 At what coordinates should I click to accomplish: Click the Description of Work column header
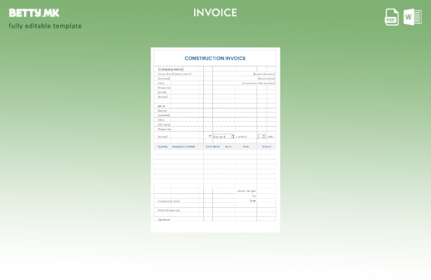pos(184,146)
